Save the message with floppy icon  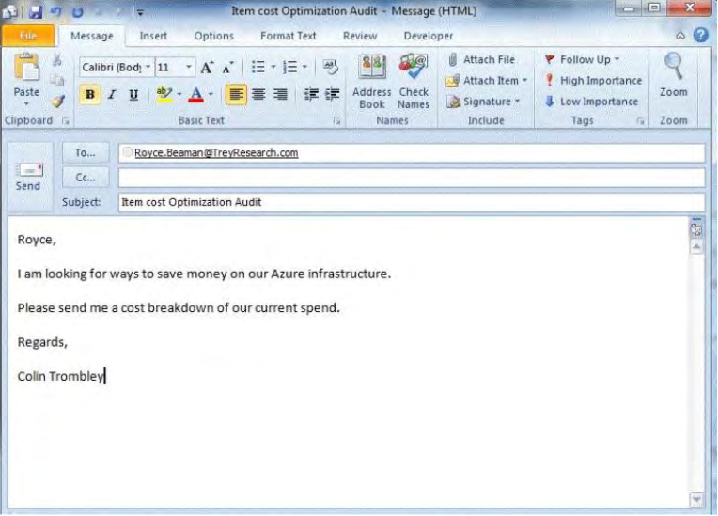pos(36,11)
